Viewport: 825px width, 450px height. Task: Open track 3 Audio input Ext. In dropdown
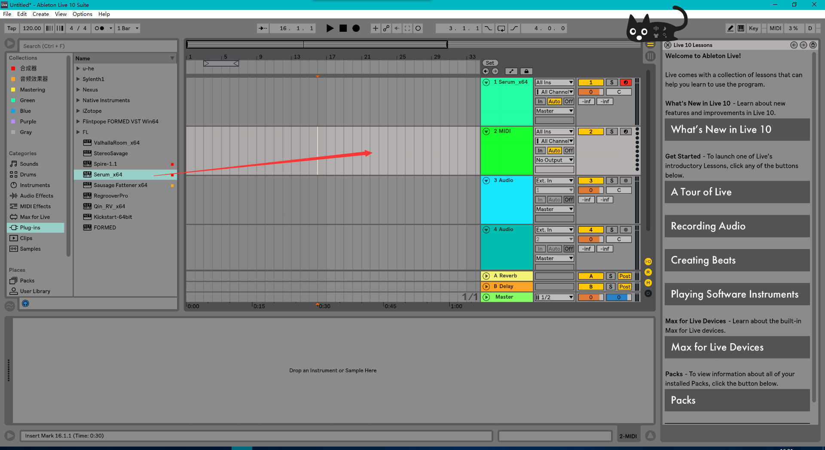coord(555,181)
